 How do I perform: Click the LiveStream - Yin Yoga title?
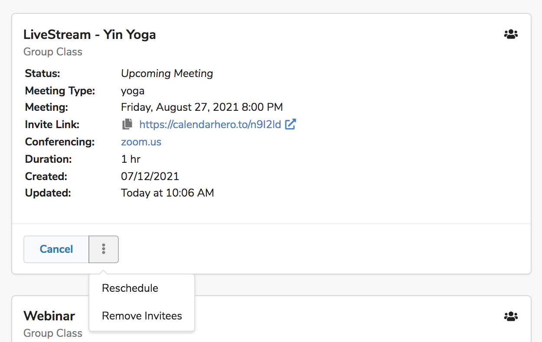(x=90, y=35)
